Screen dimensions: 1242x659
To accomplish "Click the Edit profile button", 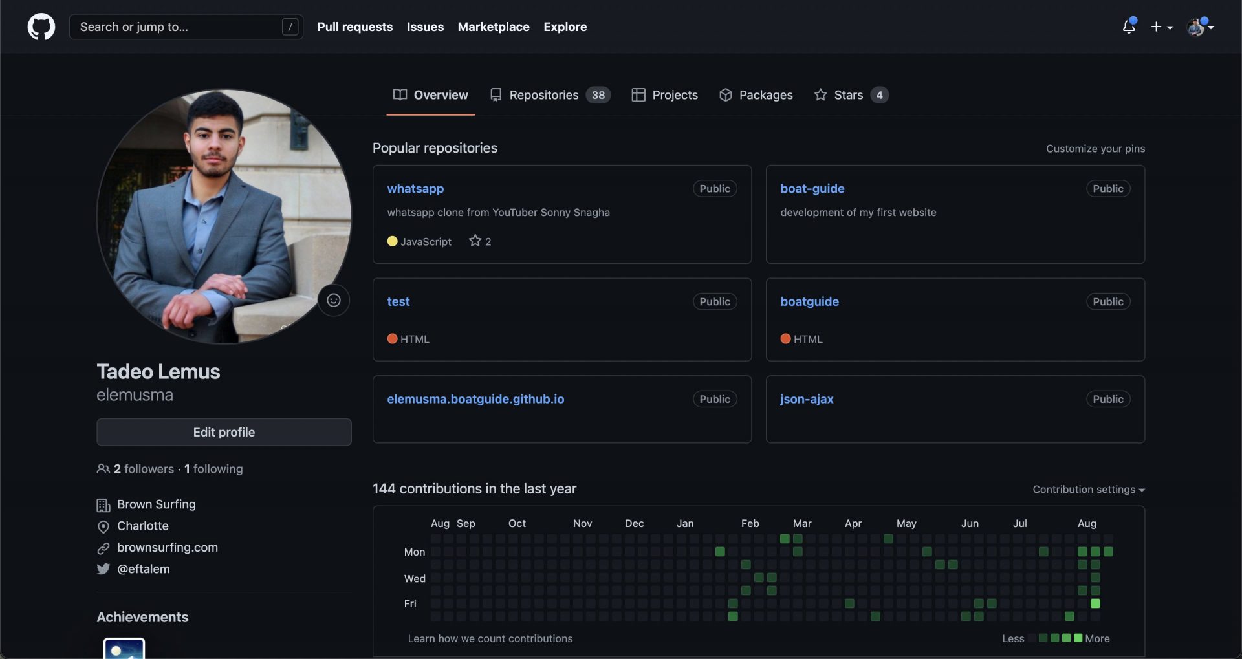I will click(224, 432).
